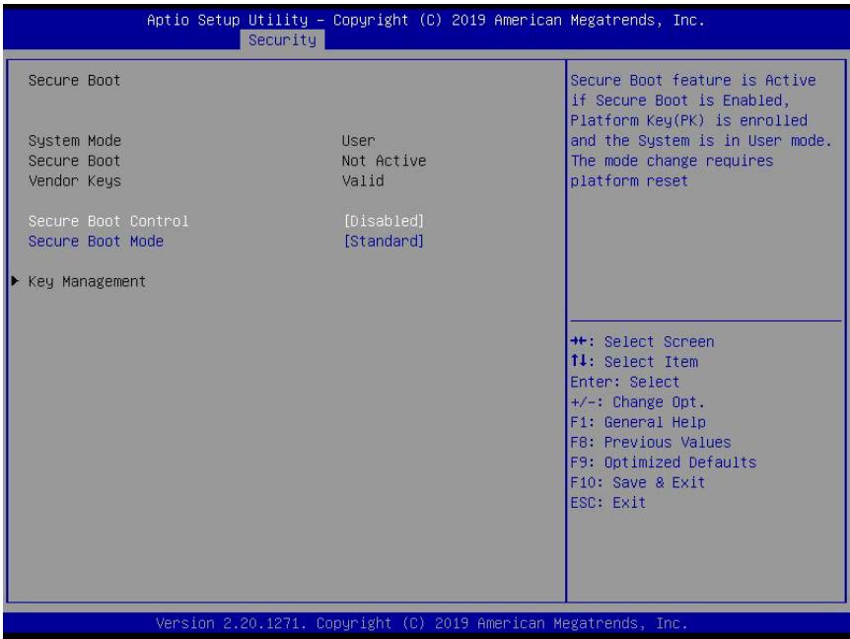The height and width of the screenshot is (639, 850).
Task: Select the Secure Boot Control label
Action: coord(108,221)
